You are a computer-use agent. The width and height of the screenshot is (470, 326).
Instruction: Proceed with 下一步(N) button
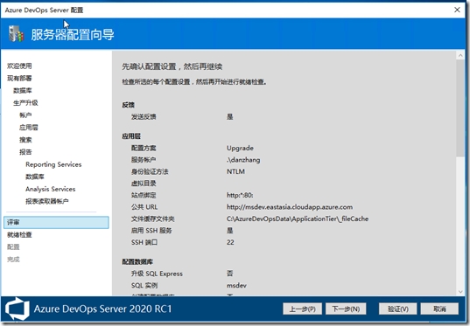point(346,309)
